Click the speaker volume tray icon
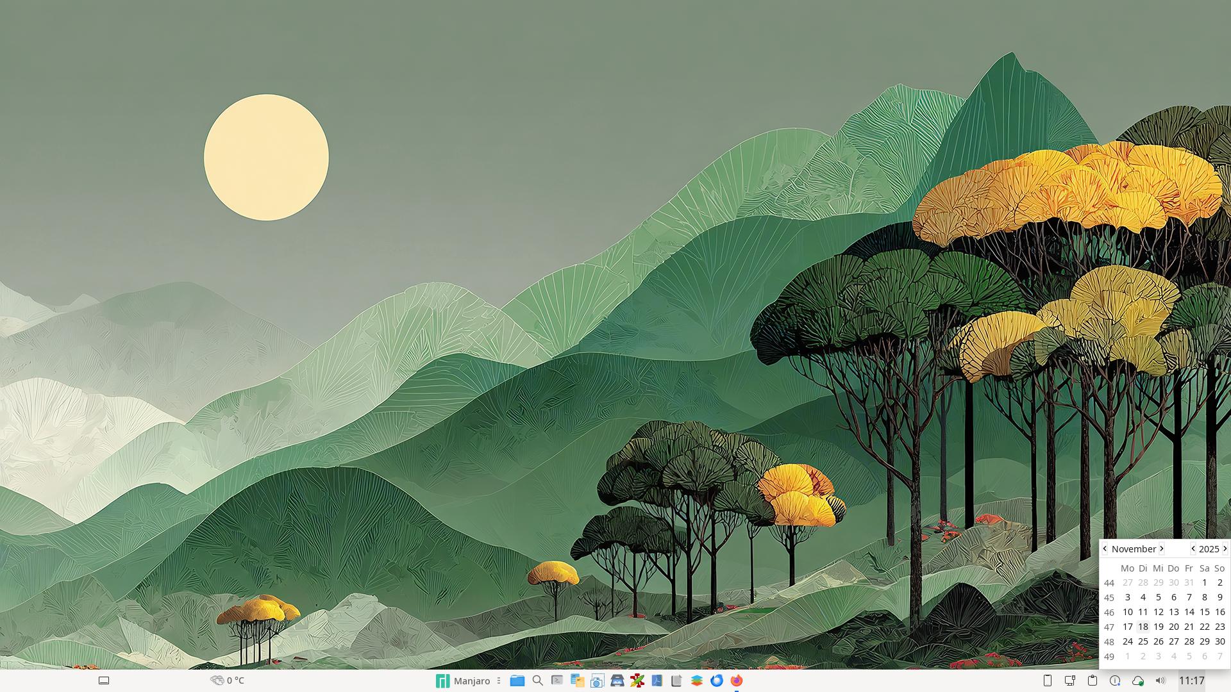Image resolution: width=1231 pixels, height=692 pixels. 1160,680
